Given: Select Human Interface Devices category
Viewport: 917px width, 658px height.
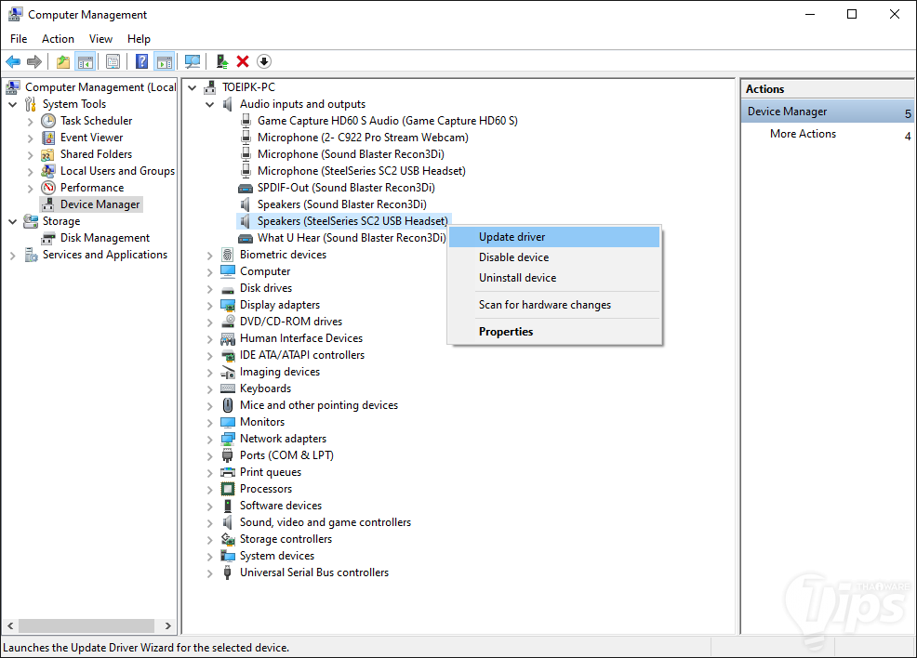Looking at the screenshot, I should (x=301, y=338).
